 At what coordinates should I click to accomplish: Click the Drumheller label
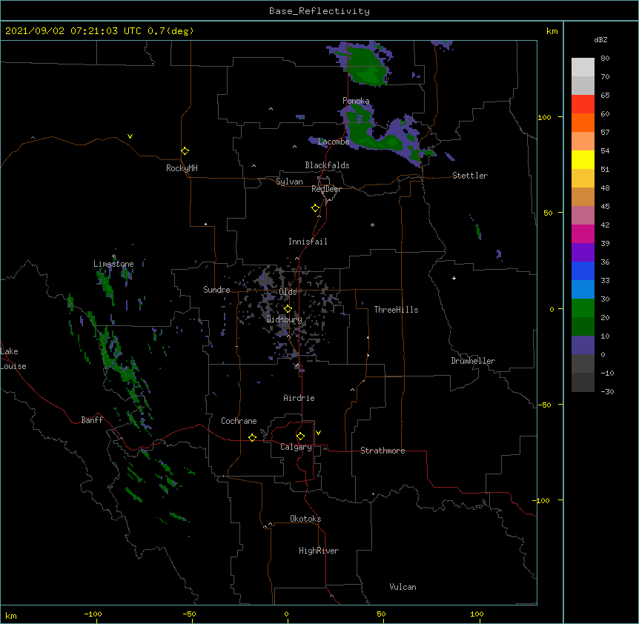tap(473, 361)
